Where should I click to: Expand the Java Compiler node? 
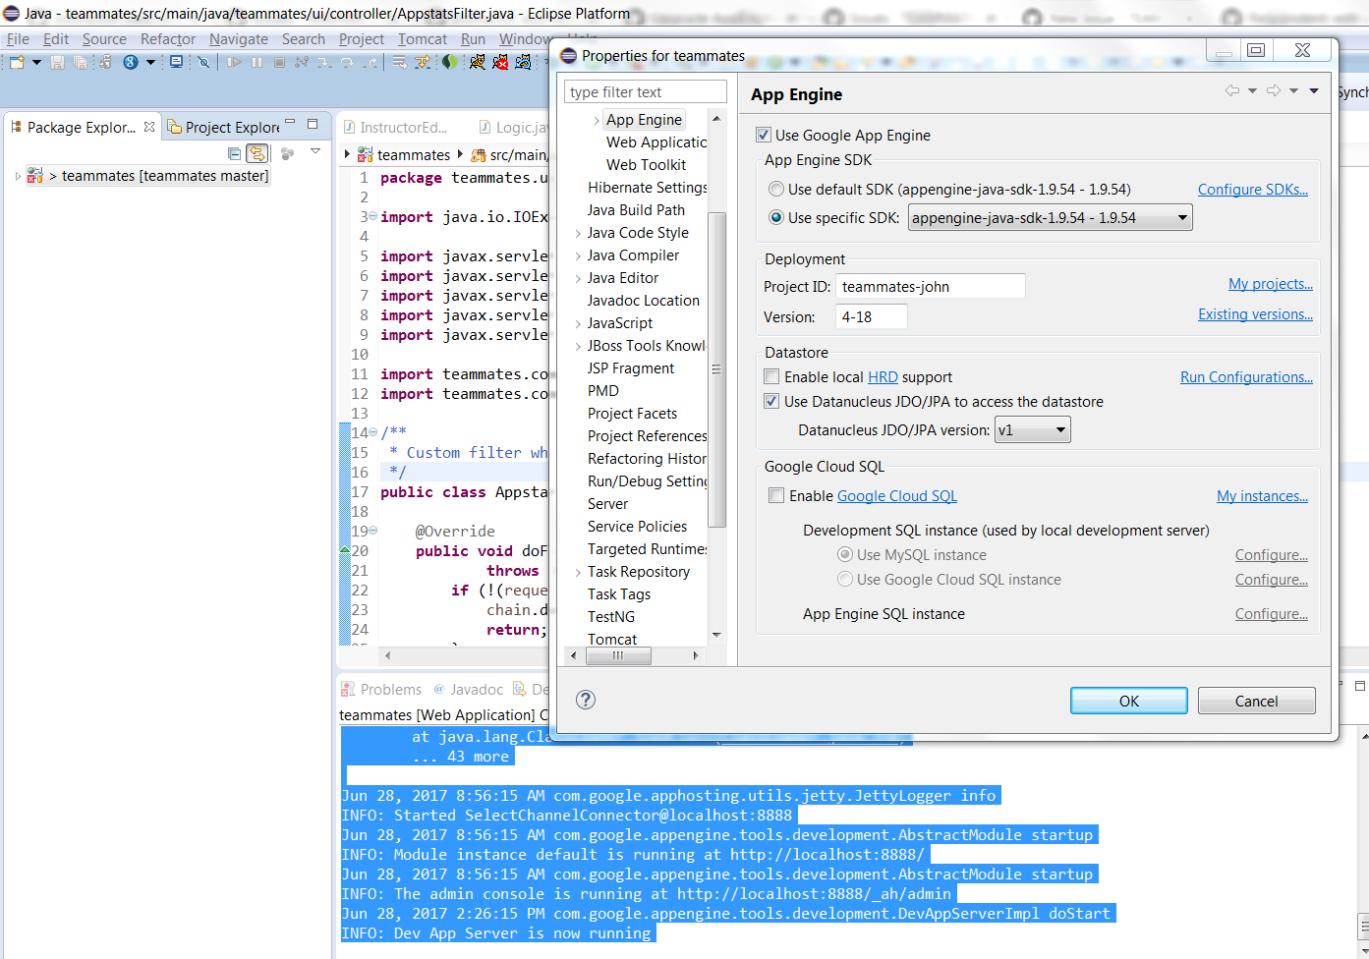click(x=578, y=255)
